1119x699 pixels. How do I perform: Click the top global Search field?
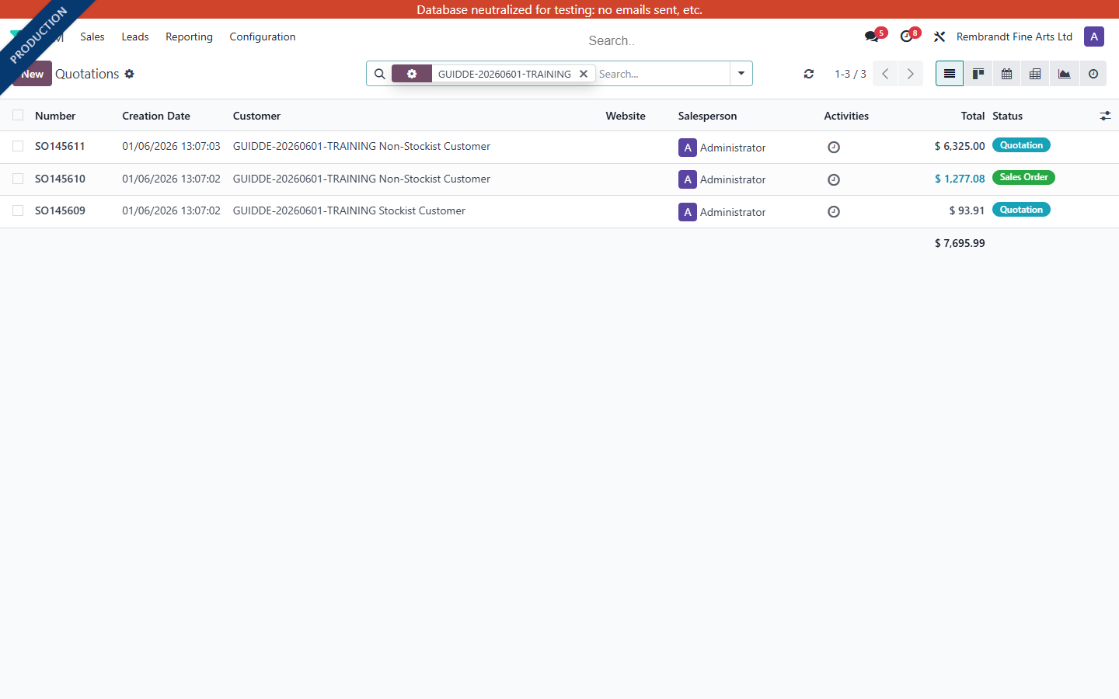point(612,40)
